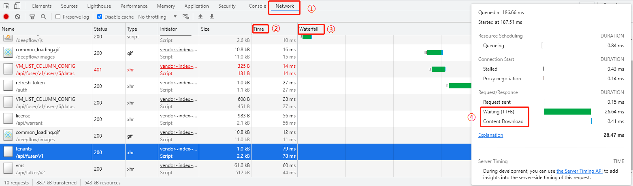This screenshot has width=633, height=186.
Task: Click the export HAR download arrow
Action: (x=211, y=17)
